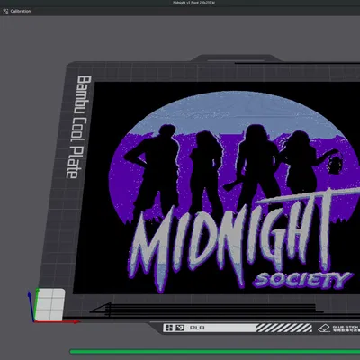Click the Calibration icon beside its label
Screen dimensions: 360x360
click(x=5, y=11)
